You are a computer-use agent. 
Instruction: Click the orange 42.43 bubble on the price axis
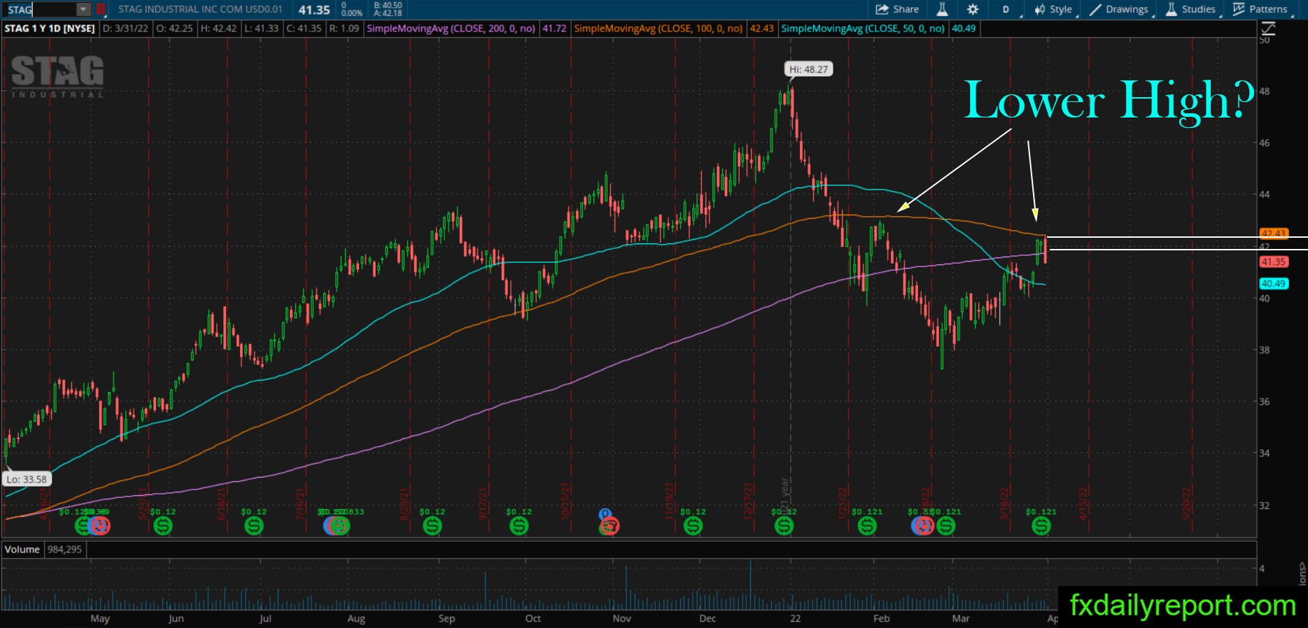tap(1274, 234)
